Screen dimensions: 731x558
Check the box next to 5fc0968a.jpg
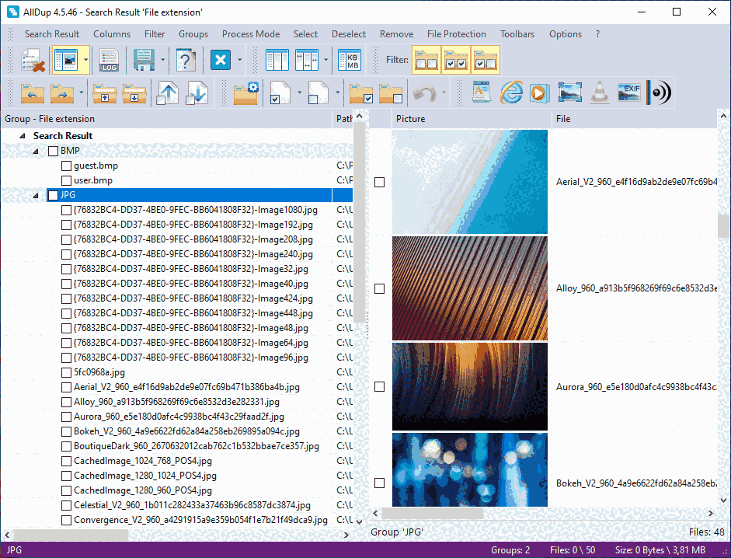66,371
